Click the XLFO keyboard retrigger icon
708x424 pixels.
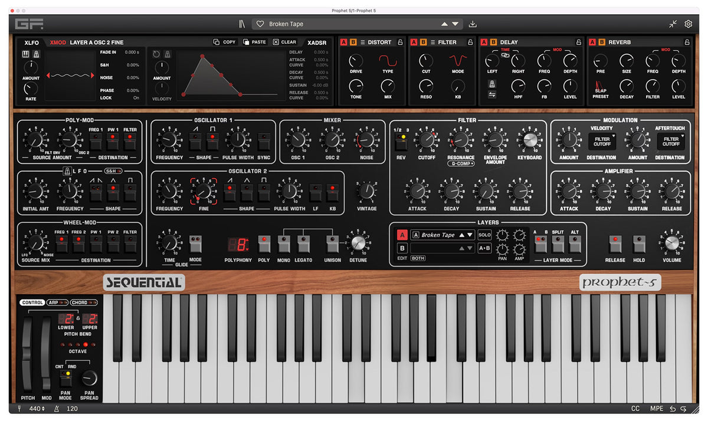click(26, 54)
